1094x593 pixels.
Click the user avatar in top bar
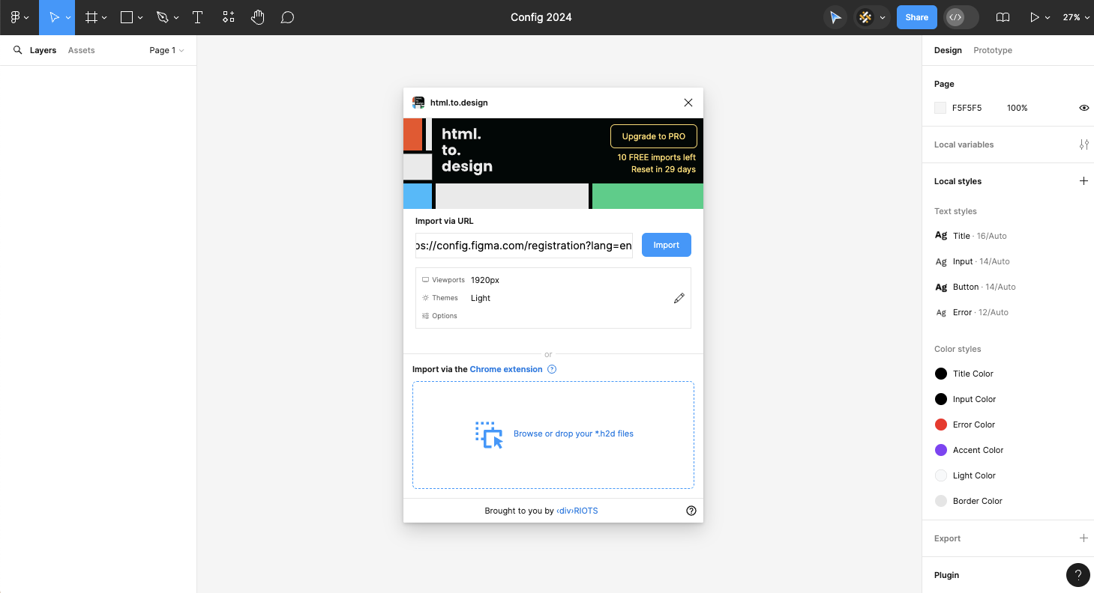(x=865, y=17)
